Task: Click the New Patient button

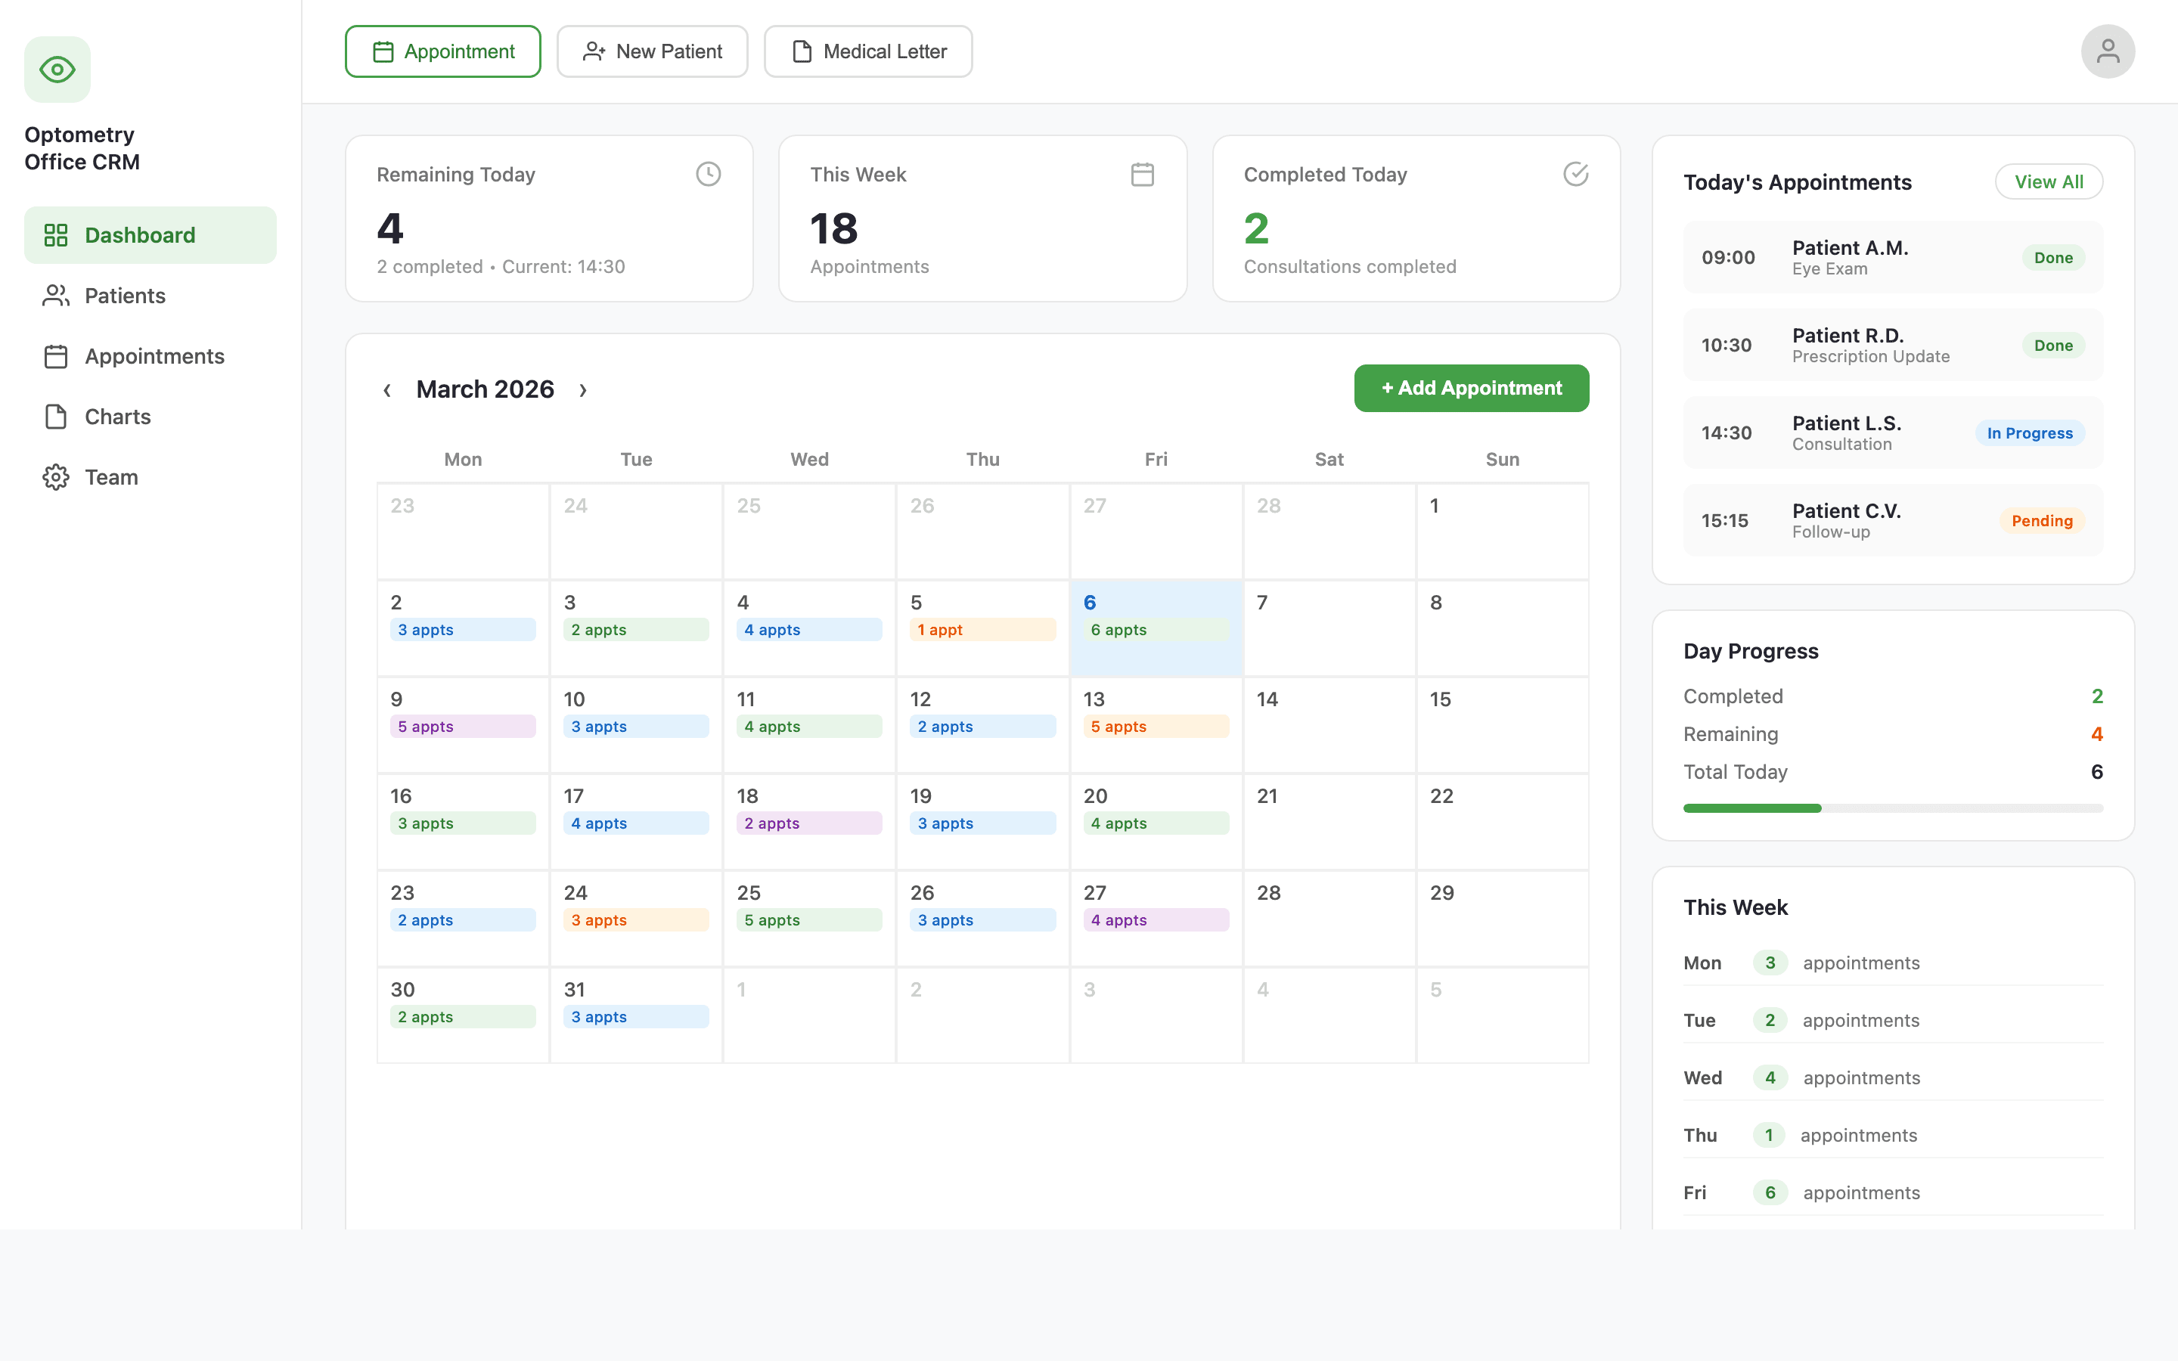Action: click(x=652, y=51)
